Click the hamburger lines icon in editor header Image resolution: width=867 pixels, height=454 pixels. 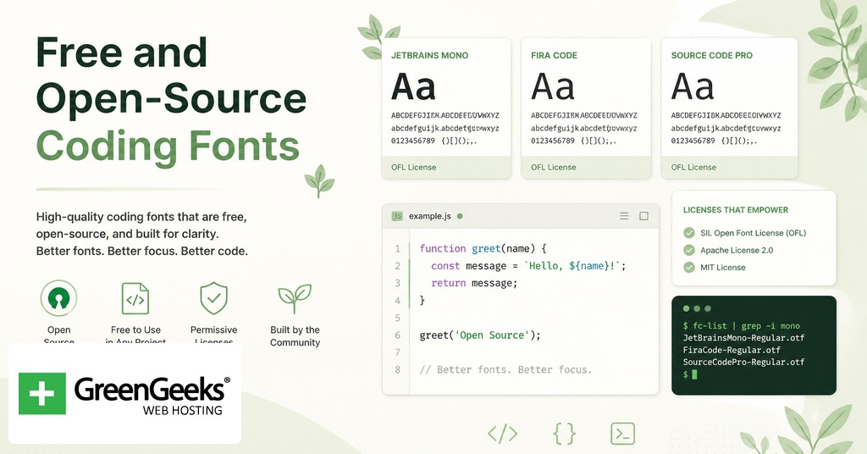[x=624, y=216]
